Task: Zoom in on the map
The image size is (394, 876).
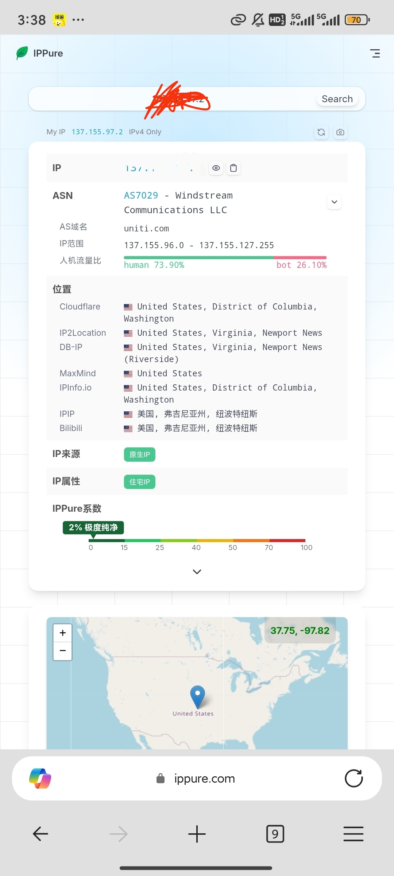Action: tap(63, 633)
